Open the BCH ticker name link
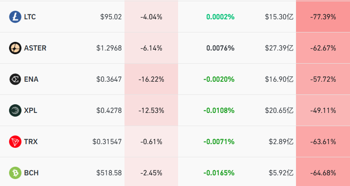This screenshot has width=350, height=186. coord(31,173)
